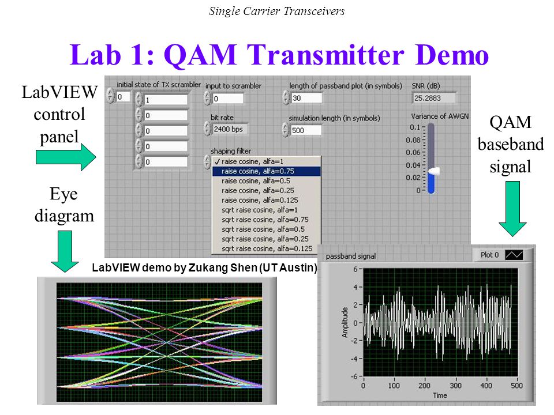Pick raise cosine, alfa=0.5 filter
554x415 pixels.
pos(267,180)
